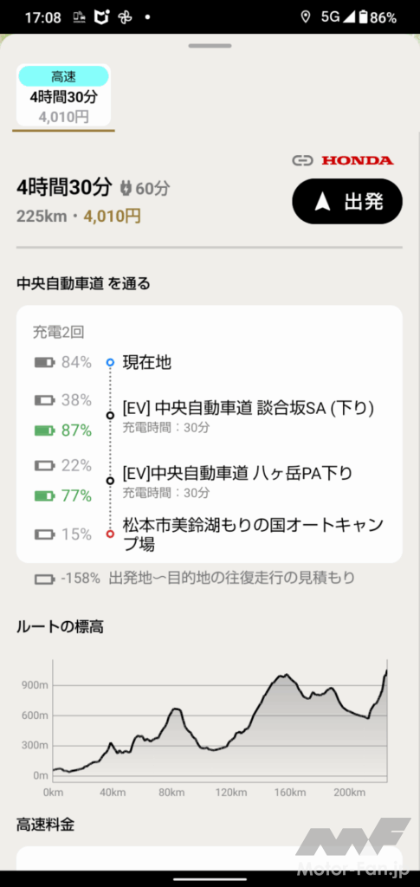Tap the bottom sheet drag handle

[210, 45]
